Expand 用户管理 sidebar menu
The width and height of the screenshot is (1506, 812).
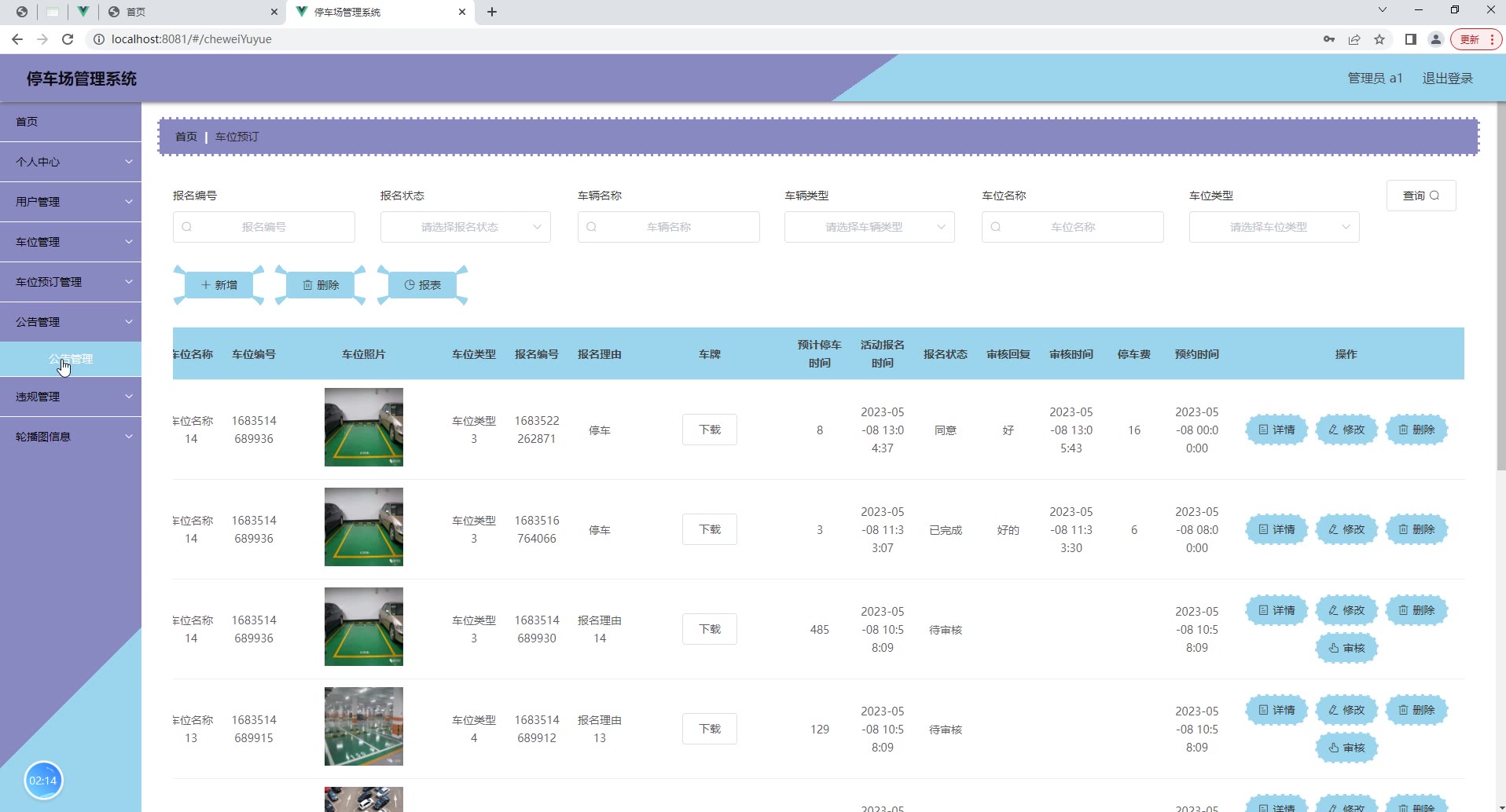click(x=71, y=202)
